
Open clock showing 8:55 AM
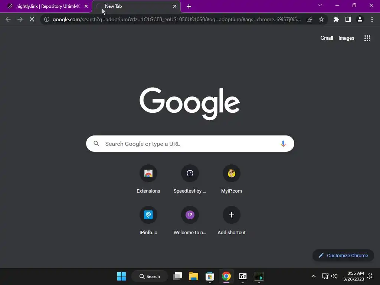pos(354,276)
